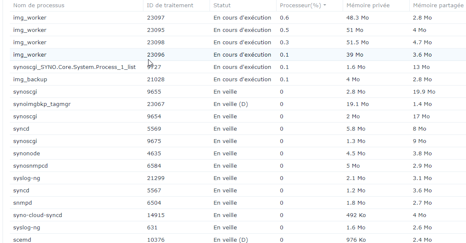This screenshot has width=466, height=243.
Task: Sort by Mémoire partagée column
Action: point(438,6)
